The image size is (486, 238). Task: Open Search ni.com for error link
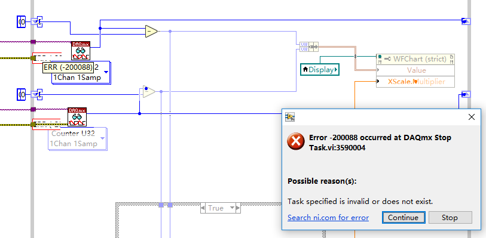tap(328, 218)
